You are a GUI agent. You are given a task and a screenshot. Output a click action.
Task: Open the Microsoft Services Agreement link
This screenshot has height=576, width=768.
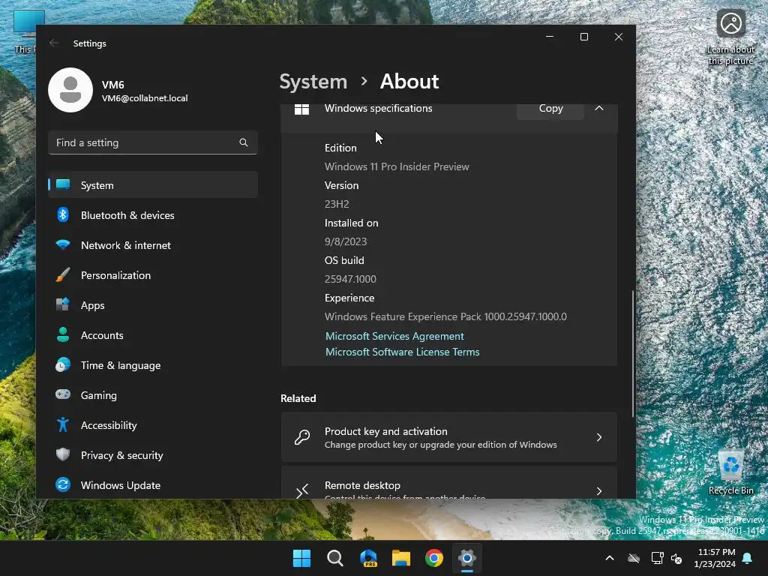point(394,336)
